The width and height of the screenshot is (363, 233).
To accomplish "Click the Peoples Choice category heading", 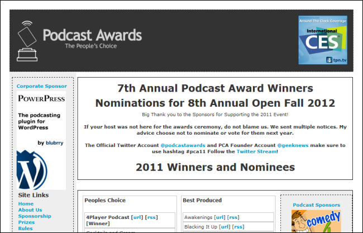I will [105, 201].
